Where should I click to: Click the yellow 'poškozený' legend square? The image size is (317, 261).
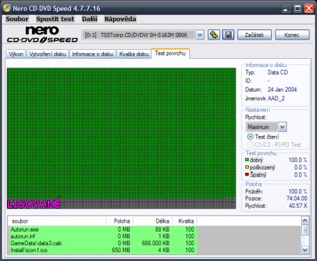(247, 167)
